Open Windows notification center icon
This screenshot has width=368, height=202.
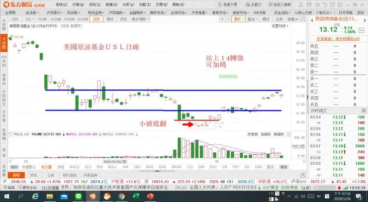[359, 196]
